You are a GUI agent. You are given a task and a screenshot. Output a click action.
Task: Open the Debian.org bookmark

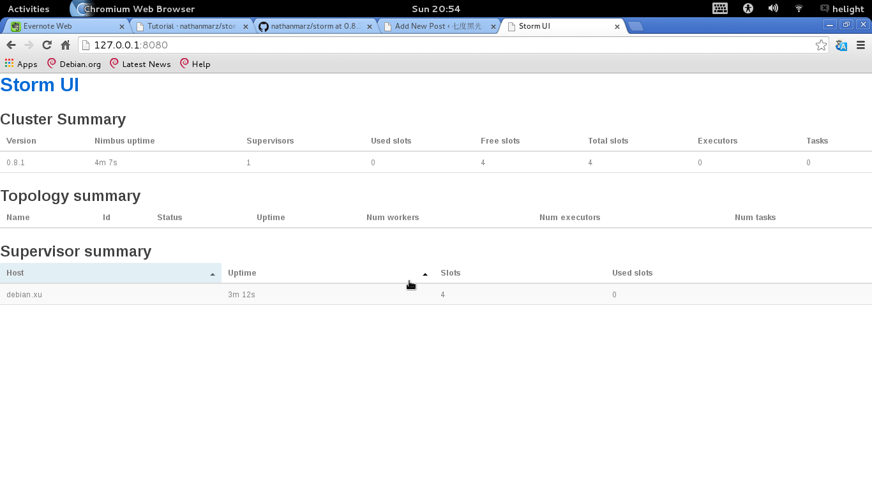[x=74, y=64]
